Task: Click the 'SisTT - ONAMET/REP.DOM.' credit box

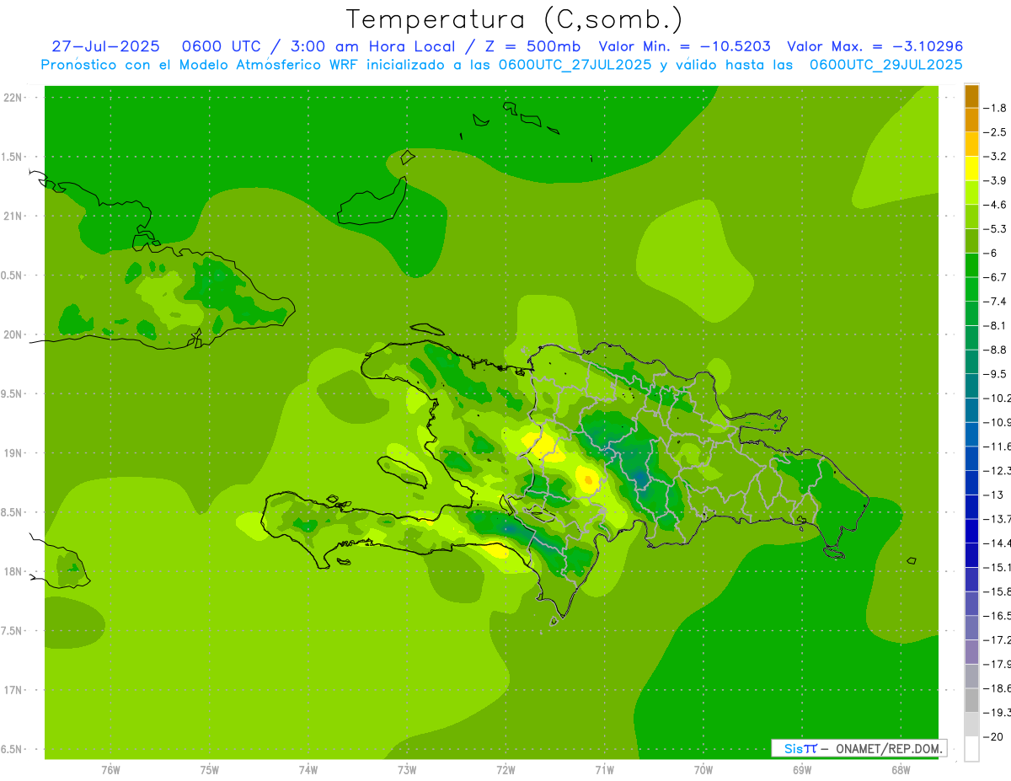Action: point(859,748)
